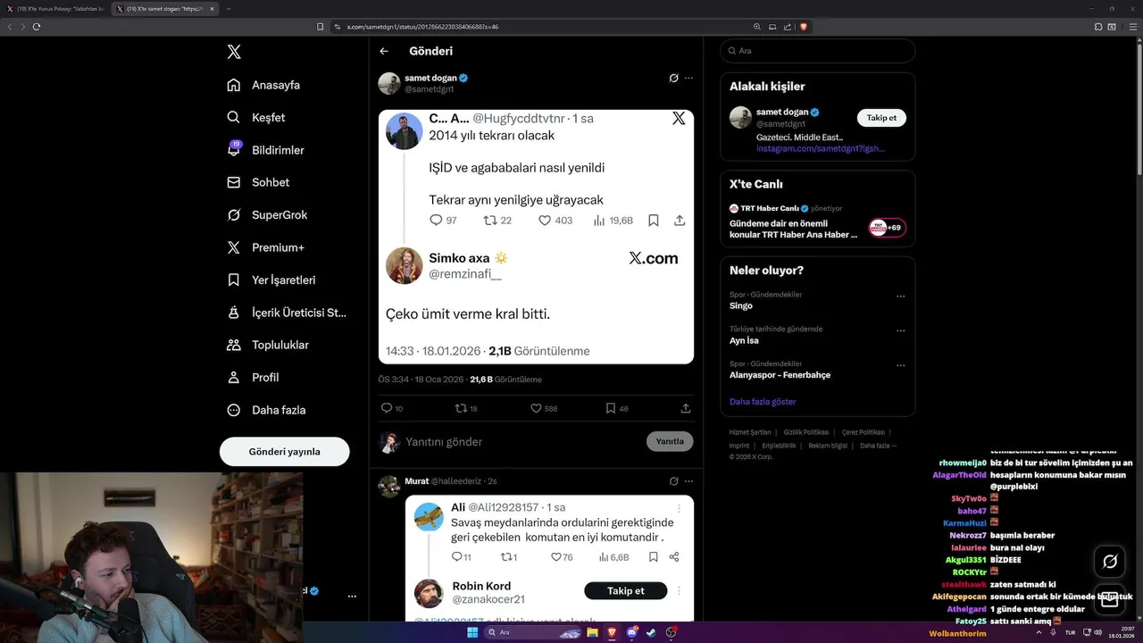Click the X logo at sidebar top
The width and height of the screenshot is (1143, 643).
tap(234, 52)
